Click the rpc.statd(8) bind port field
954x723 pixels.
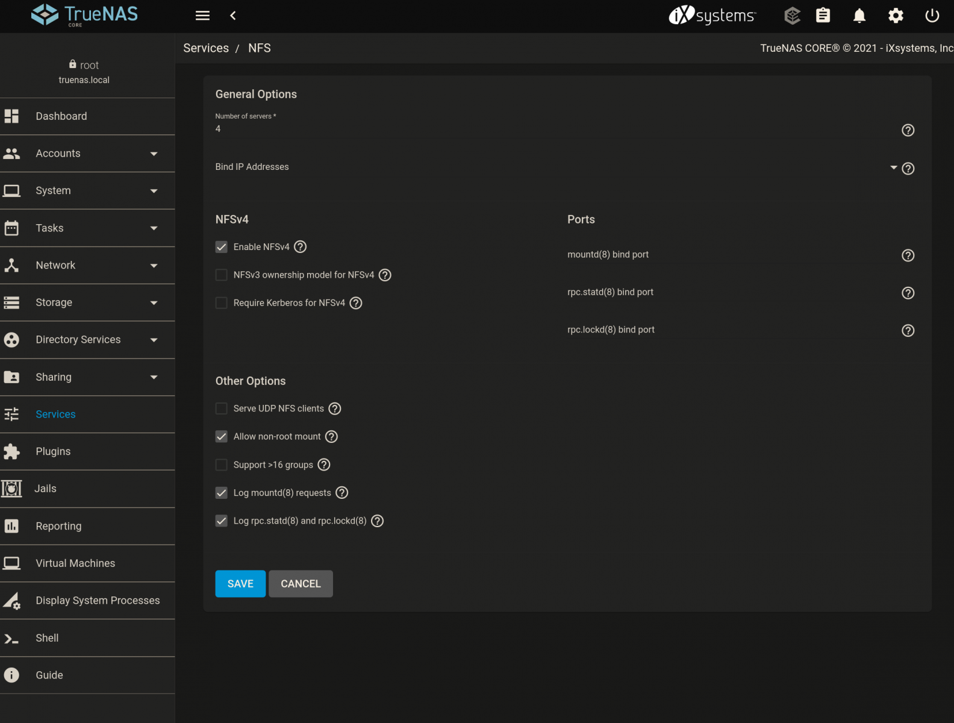tap(733, 292)
